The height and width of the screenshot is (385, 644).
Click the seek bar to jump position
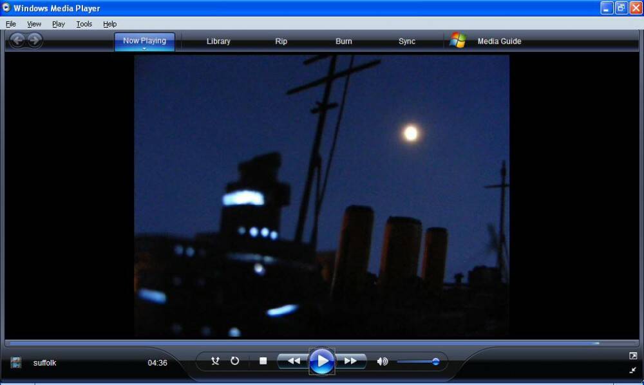(x=322, y=343)
